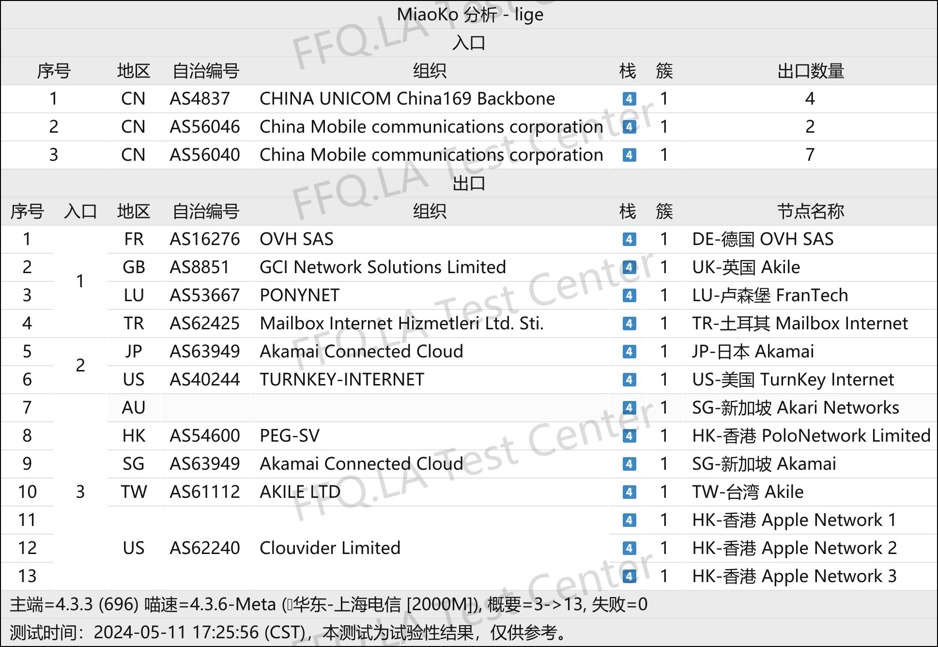The height and width of the screenshot is (647, 938).
Task: Click the 出口数量 column header
Action: coord(810,71)
